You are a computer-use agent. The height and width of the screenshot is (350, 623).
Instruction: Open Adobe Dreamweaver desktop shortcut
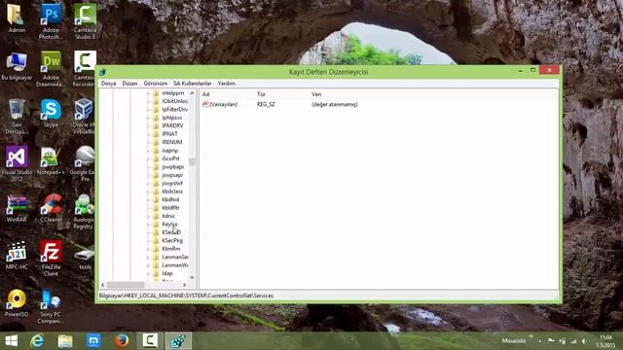click(51, 68)
